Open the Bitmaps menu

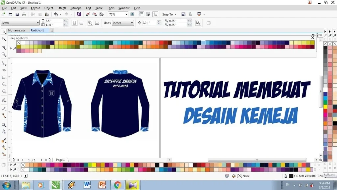pyautogui.click(x=76, y=8)
